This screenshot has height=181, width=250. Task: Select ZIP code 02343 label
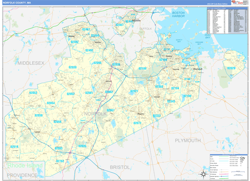pos(171,101)
